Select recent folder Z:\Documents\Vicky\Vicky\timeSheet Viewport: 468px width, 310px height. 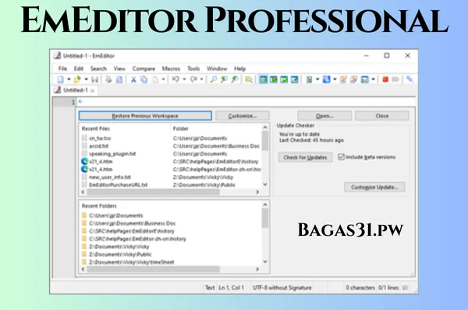(x=131, y=262)
